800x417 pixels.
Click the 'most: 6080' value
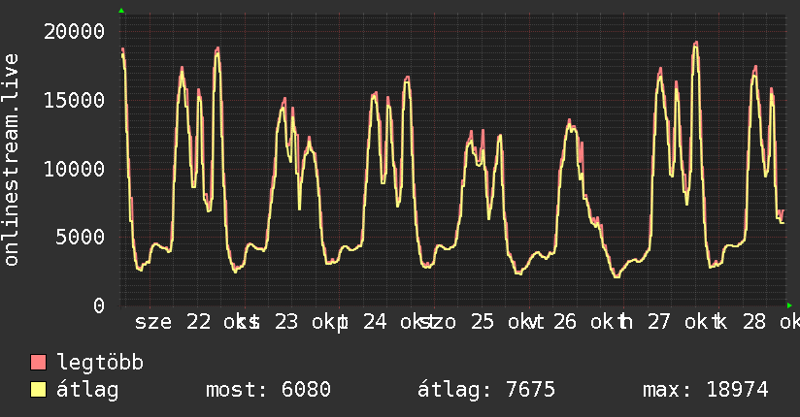268,390
